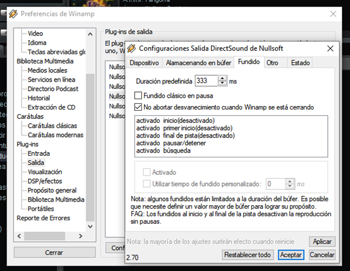Increase Duración predefinida with up arrow
350x271 pixels.
tap(222, 78)
